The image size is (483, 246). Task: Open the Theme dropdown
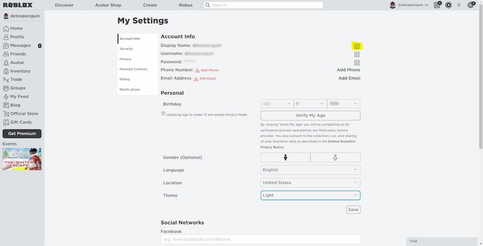click(310, 195)
